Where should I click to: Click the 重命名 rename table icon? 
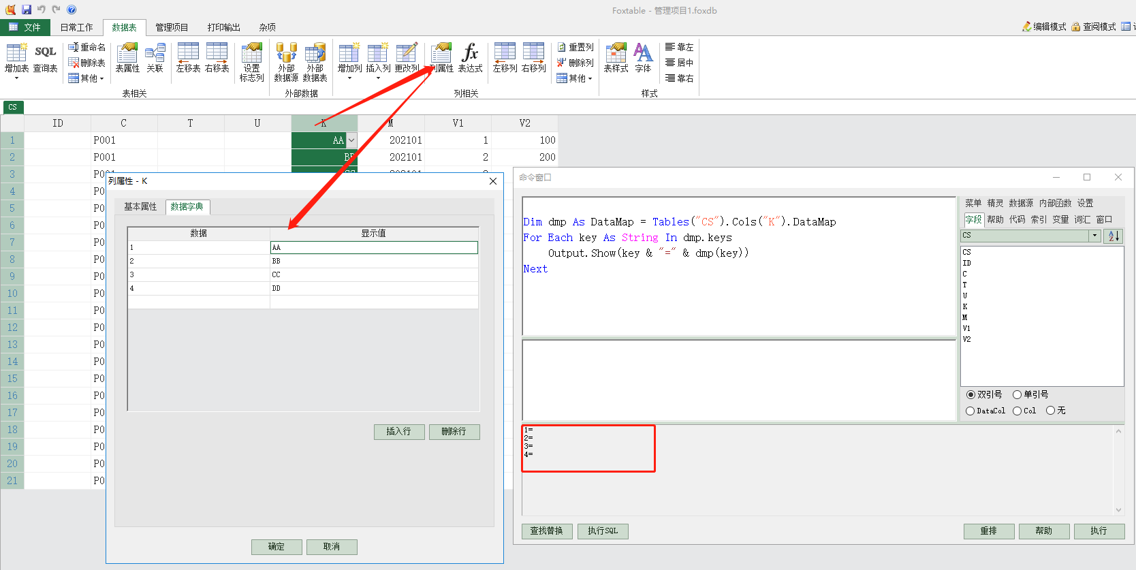(x=86, y=47)
